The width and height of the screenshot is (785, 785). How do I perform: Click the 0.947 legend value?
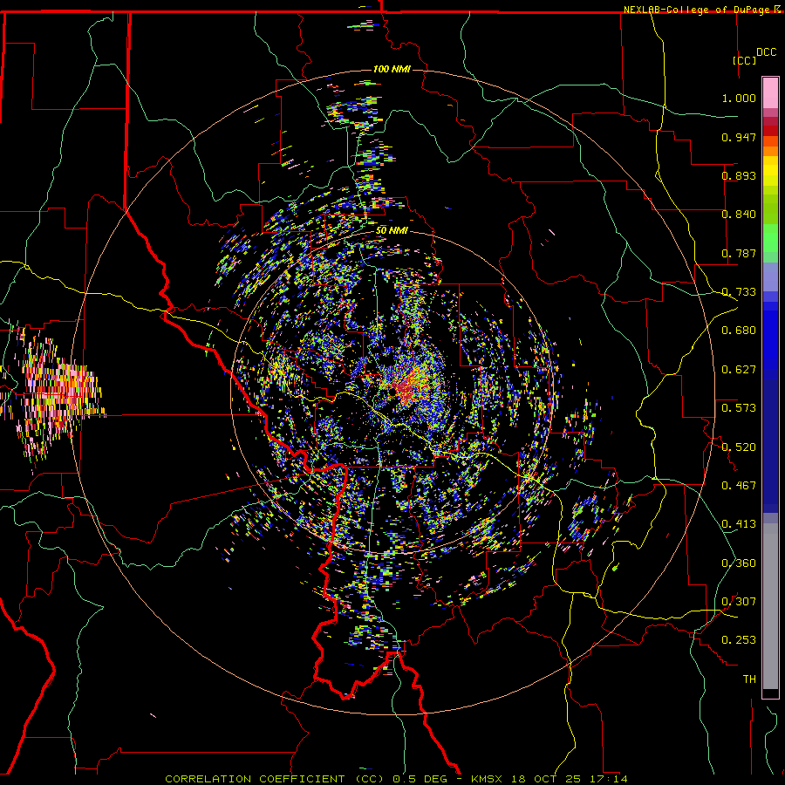tap(739, 137)
